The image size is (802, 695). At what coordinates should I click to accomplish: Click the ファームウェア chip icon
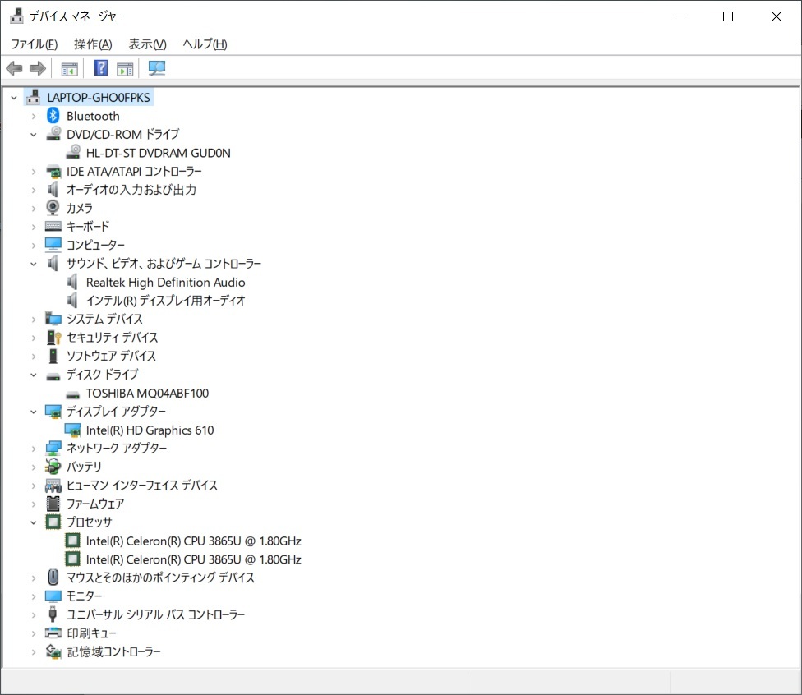(53, 504)
